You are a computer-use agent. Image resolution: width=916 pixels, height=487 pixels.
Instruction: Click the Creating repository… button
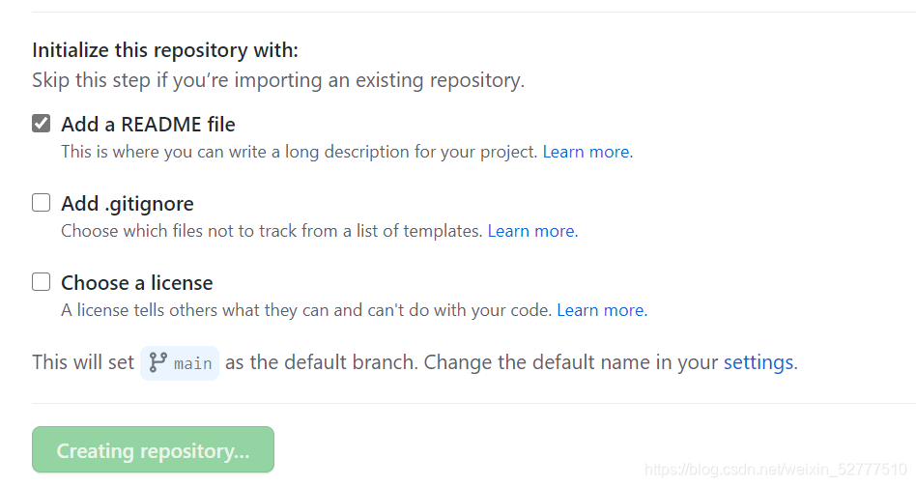153,449
